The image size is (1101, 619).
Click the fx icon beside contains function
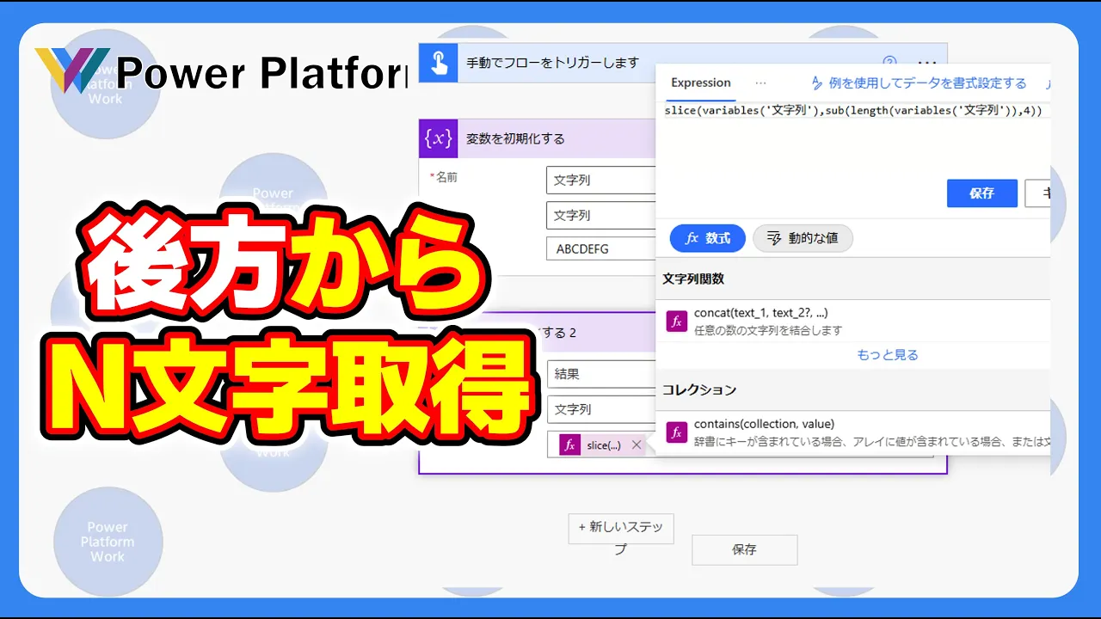pyautogui.click(x=677, y=432)
